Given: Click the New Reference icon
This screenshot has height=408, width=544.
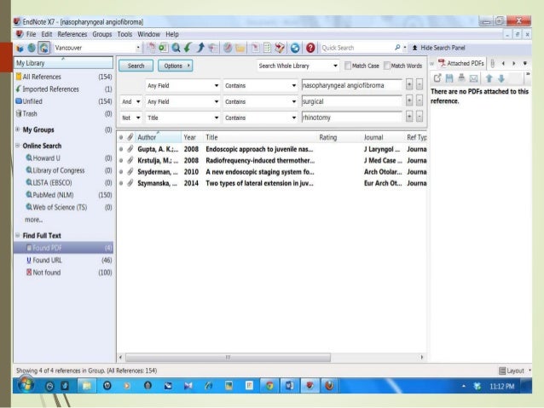Looking at the screenshot, I should point(163,48).
